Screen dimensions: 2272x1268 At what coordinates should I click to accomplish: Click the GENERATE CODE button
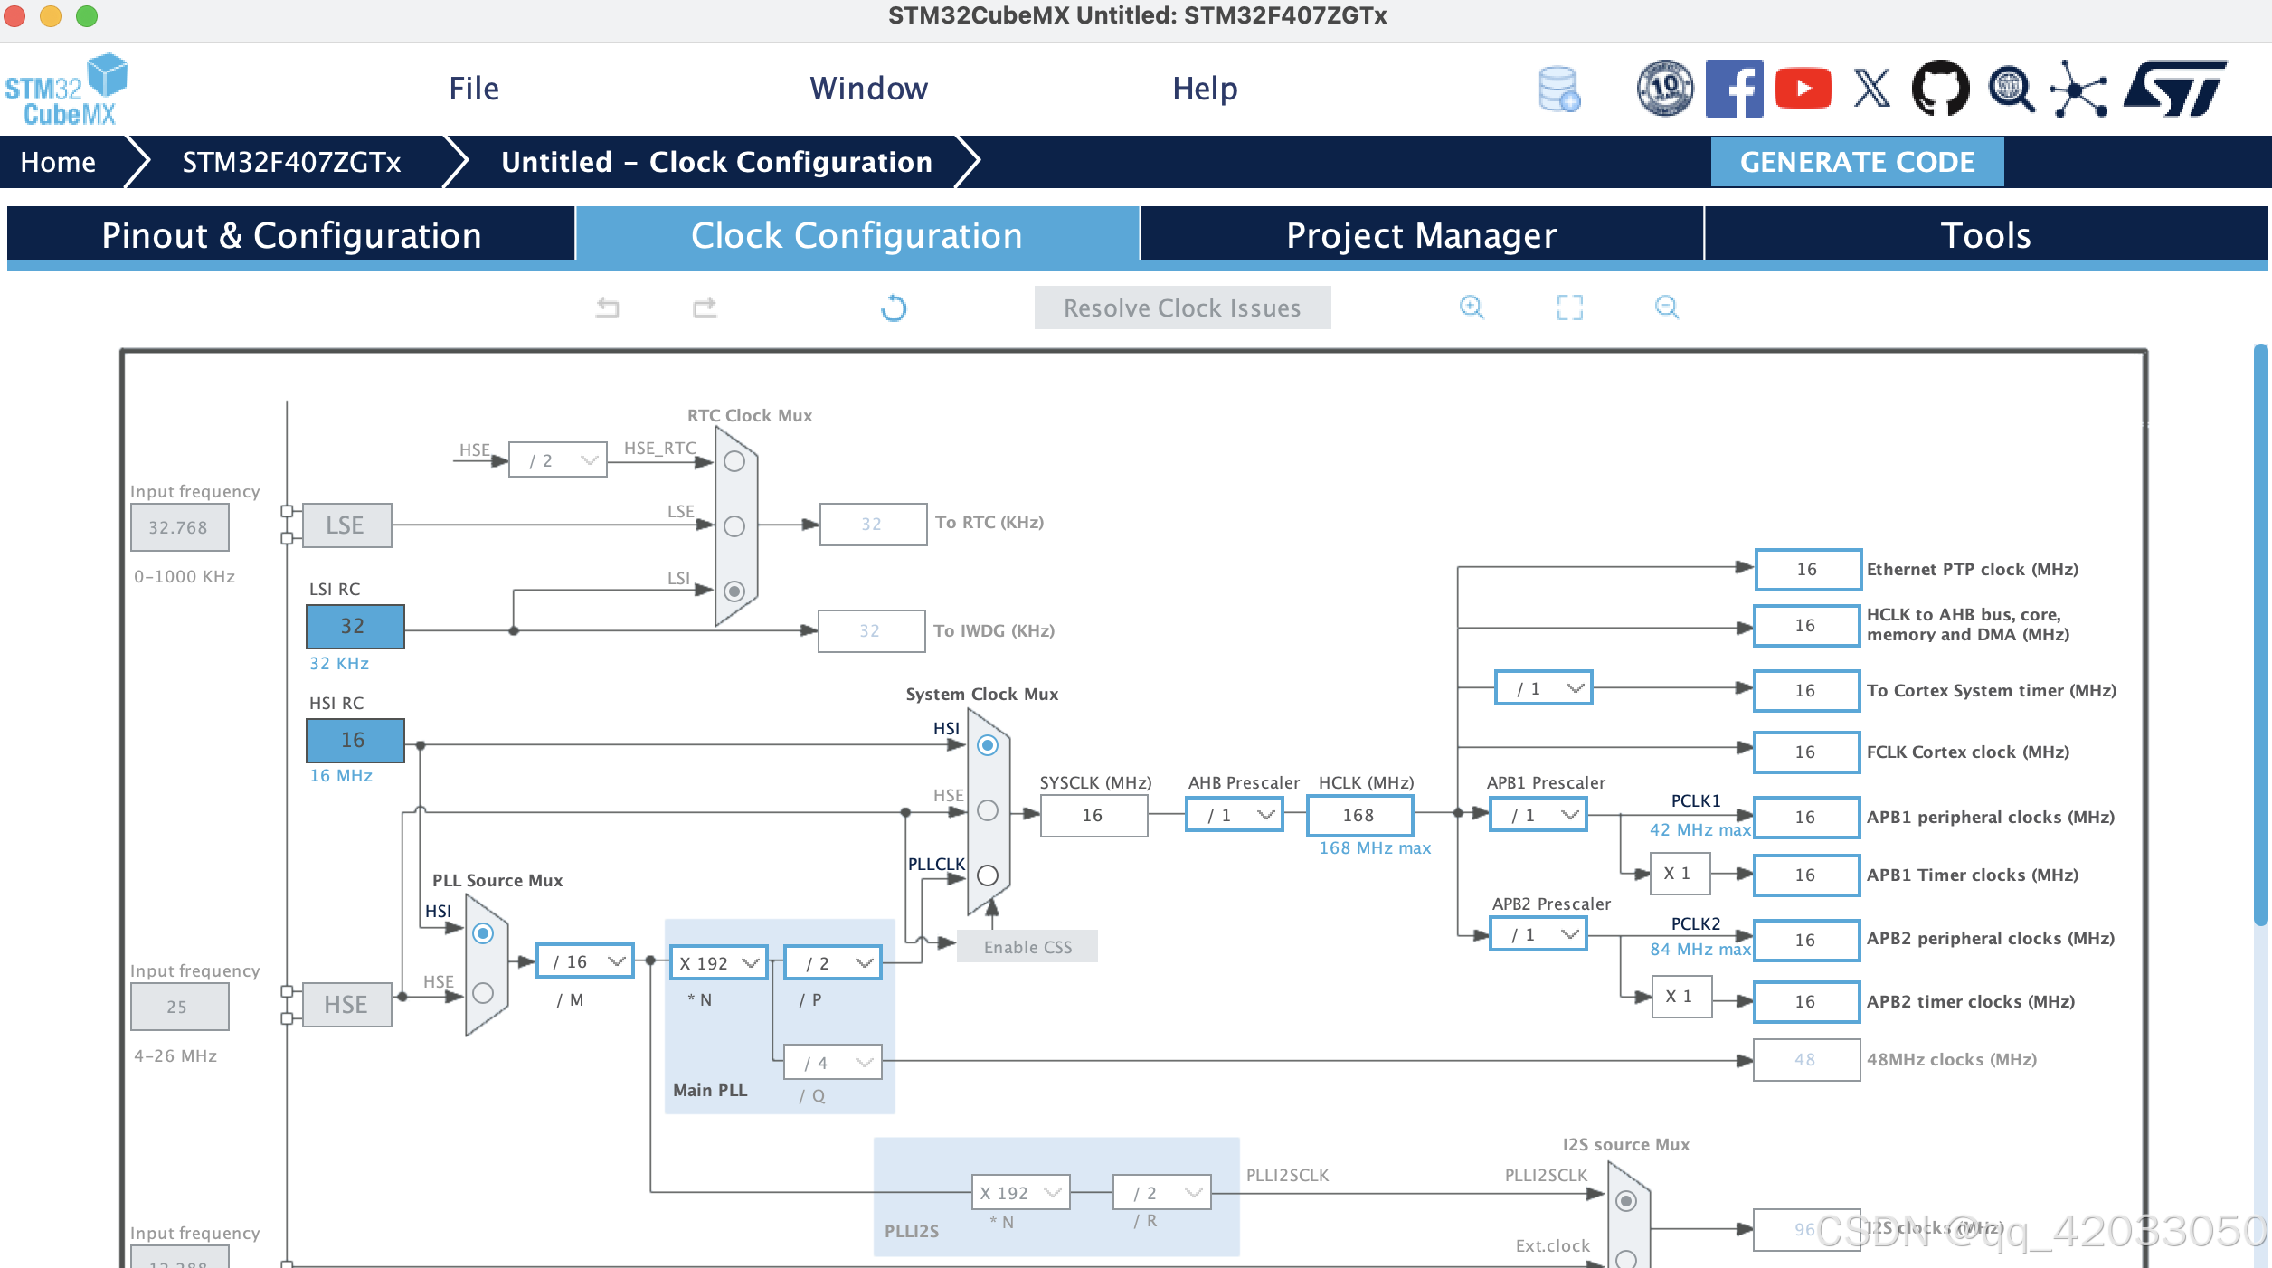1857,162
